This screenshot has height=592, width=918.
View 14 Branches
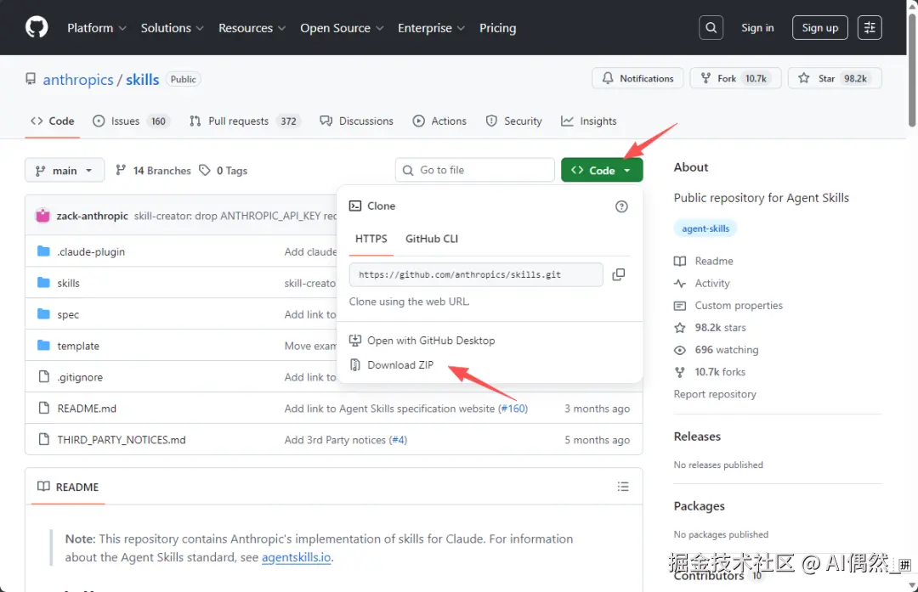click(x=153, y=170)
